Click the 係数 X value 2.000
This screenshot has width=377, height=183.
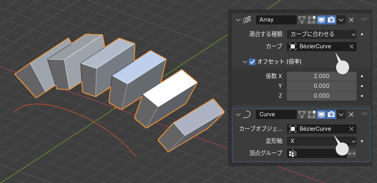(322, 76)
